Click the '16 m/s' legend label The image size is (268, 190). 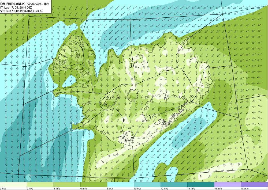tap(218, 189)
